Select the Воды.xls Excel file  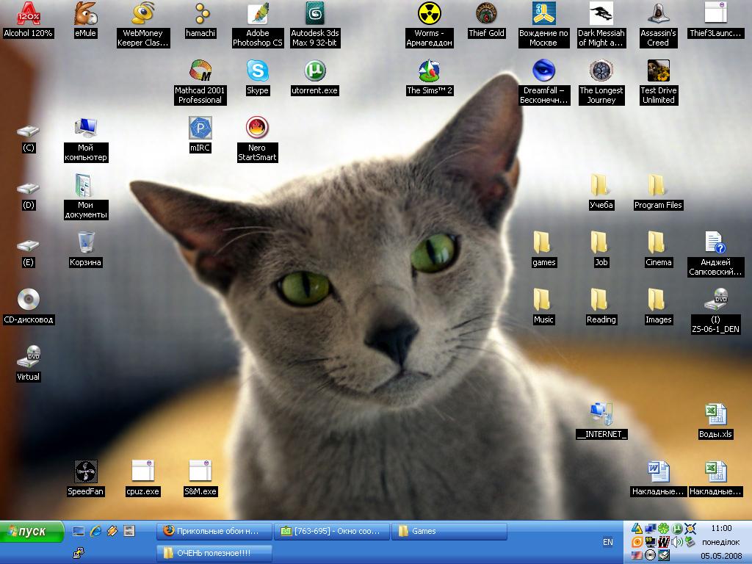click(715, 415)
